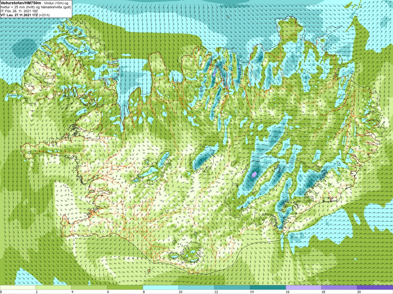Select the 'IT: Fös. 26. 11. 2021 18Z' line
393x294 pixels.
[19, 11]
